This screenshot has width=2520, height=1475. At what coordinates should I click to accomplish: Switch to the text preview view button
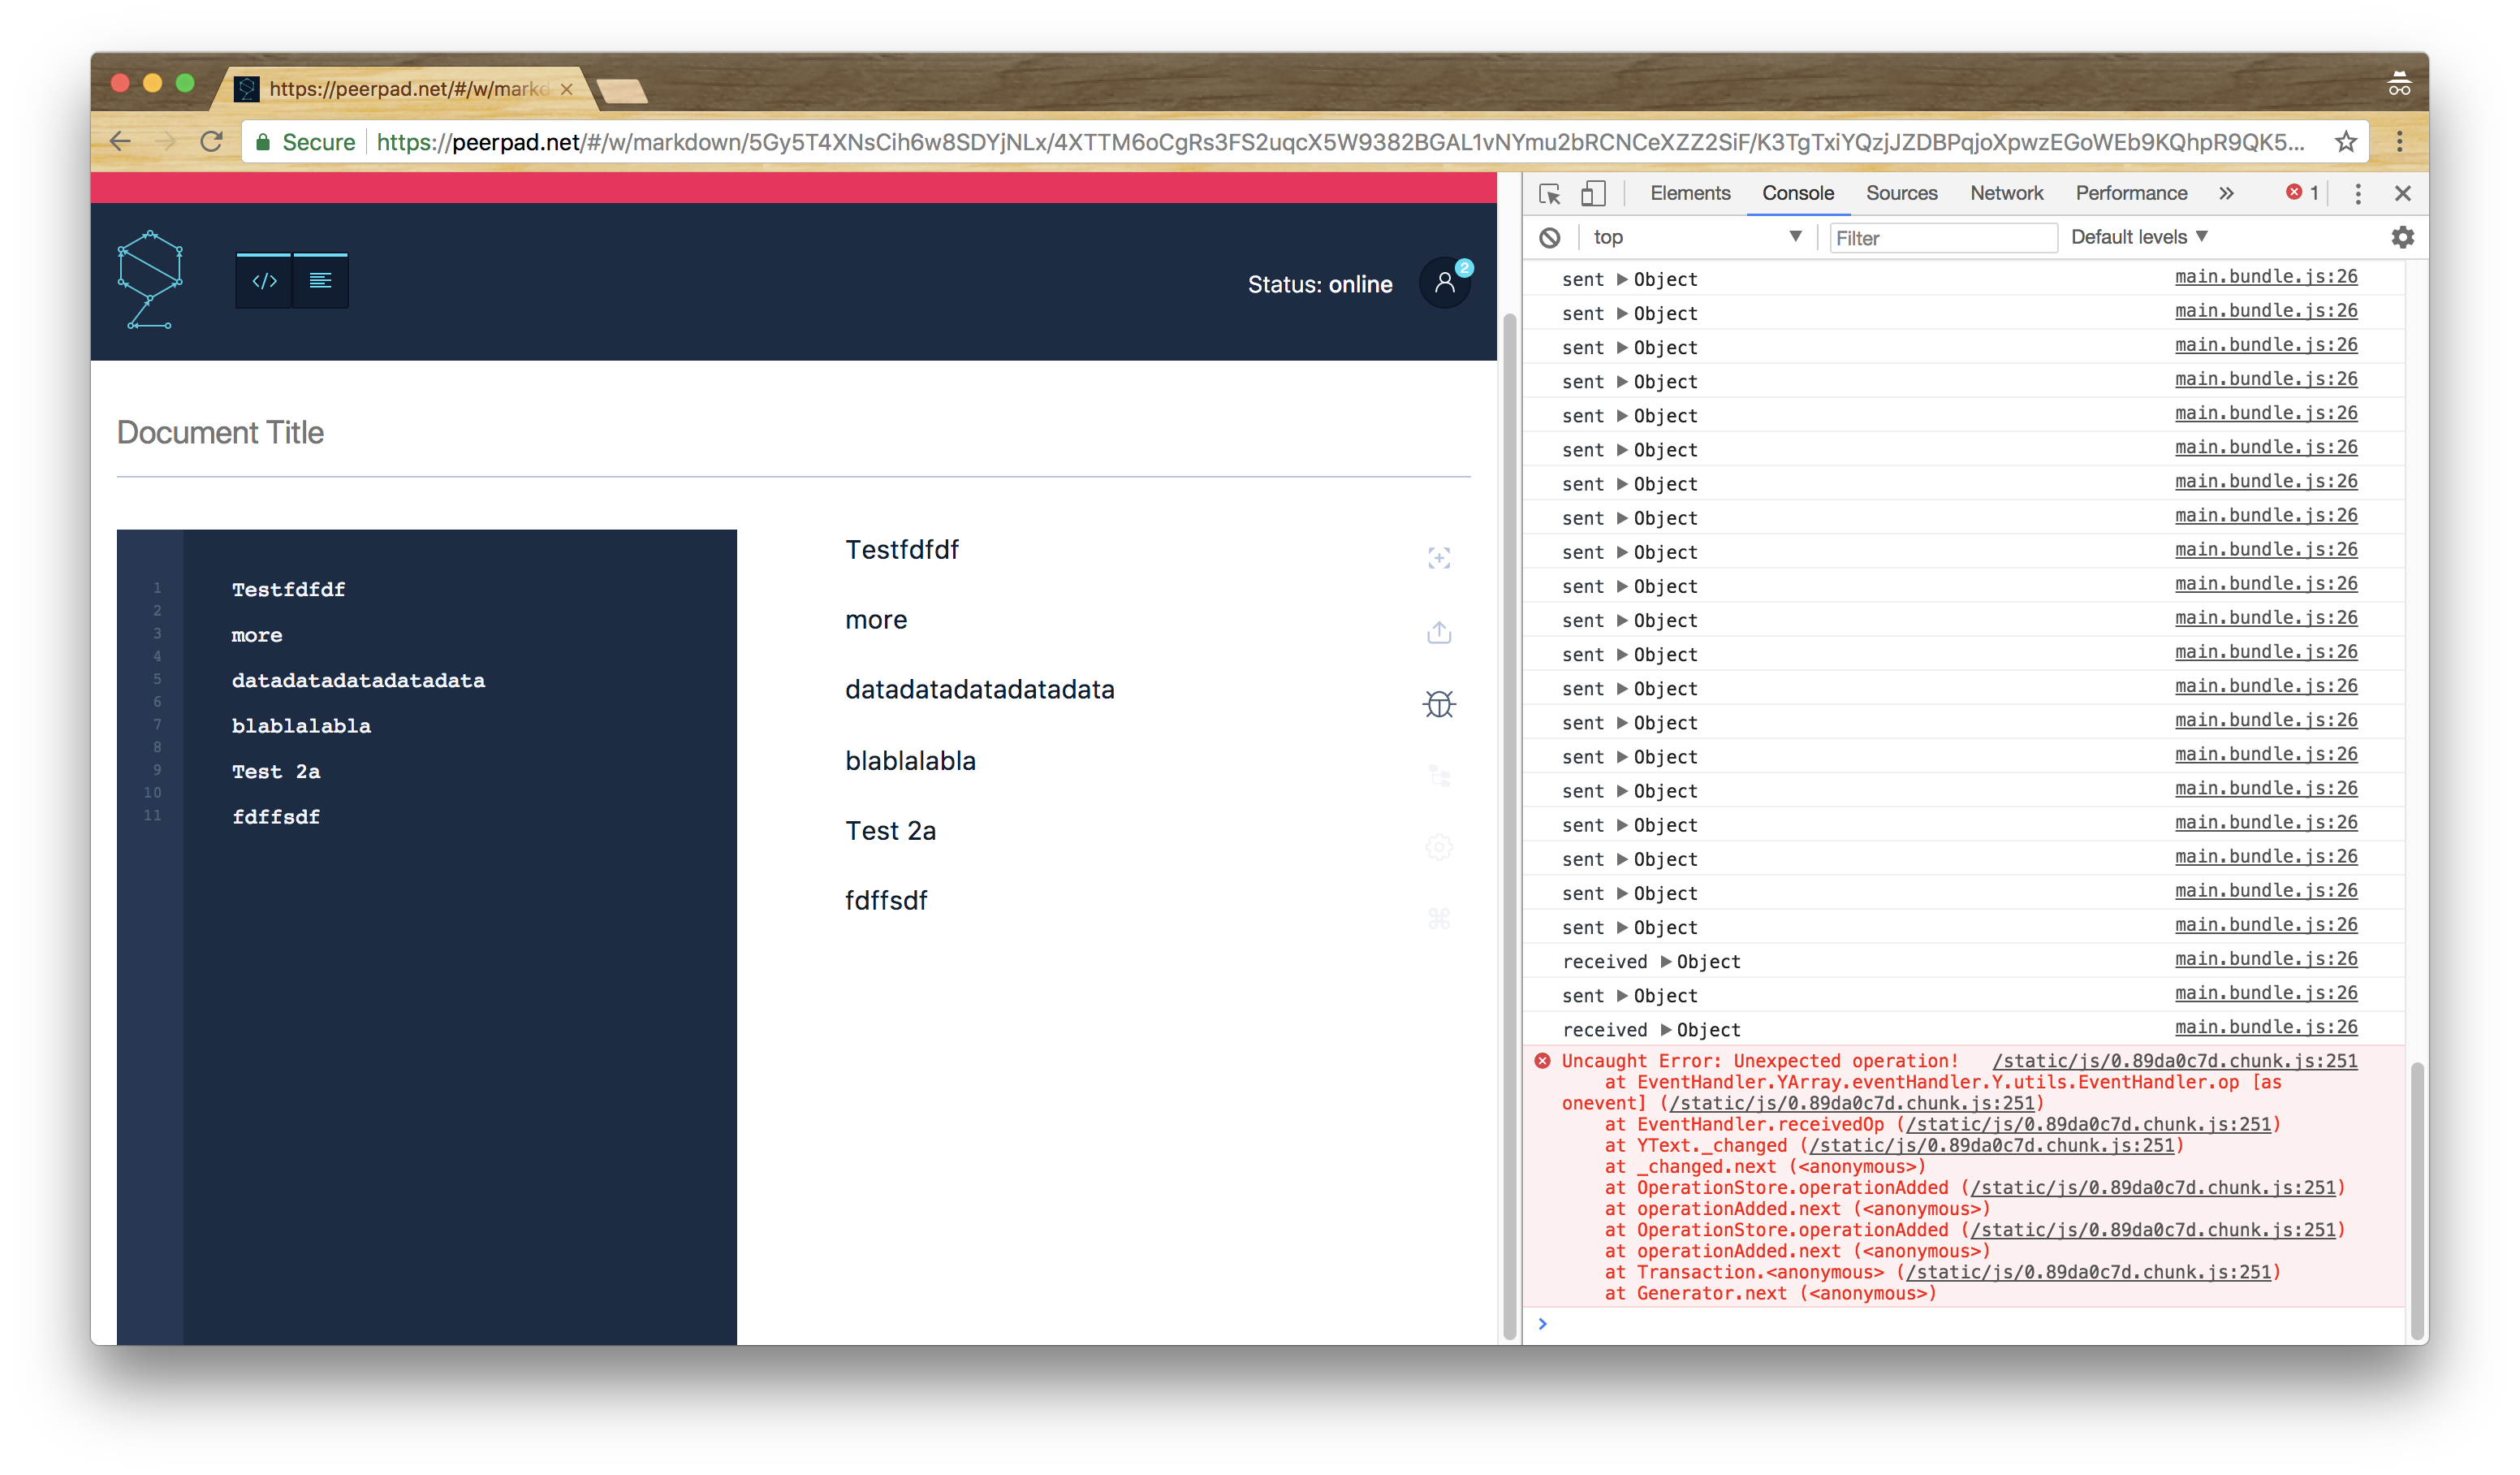pos(320,281)
